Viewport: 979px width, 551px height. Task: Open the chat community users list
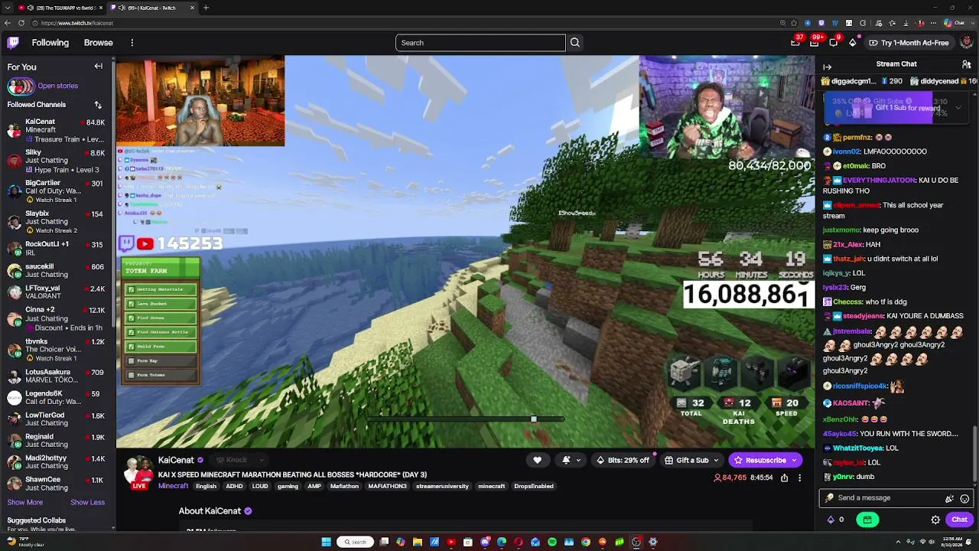(x=966, y=65)
